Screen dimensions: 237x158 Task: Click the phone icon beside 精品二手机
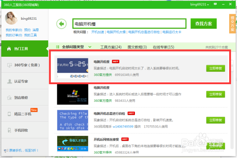point(9,114)
